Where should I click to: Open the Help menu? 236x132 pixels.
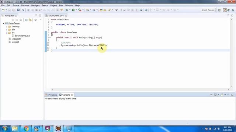tap(77, 5)
